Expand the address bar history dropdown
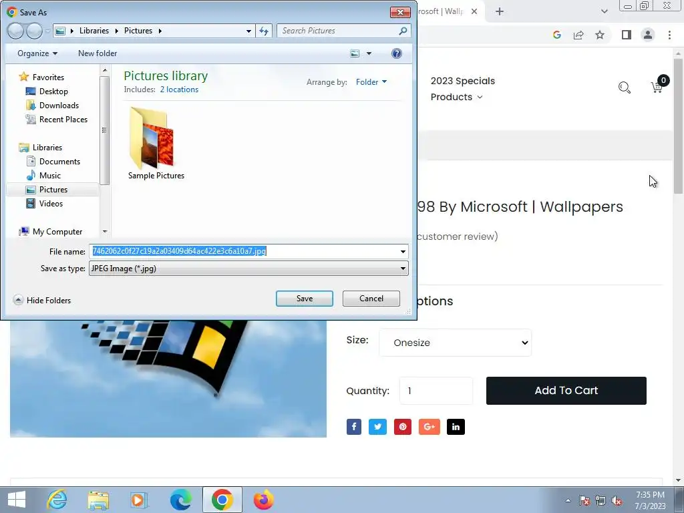 [248, 31]
